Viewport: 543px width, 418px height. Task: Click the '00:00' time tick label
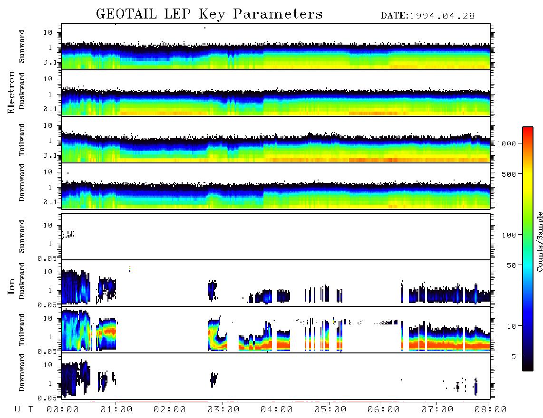63,410
